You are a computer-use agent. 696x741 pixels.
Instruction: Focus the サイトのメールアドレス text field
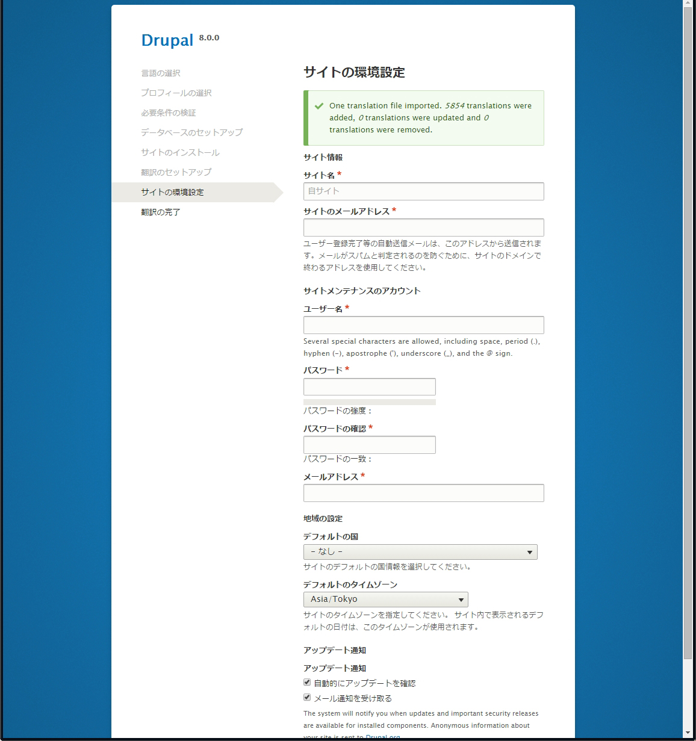tap(423, 228)
